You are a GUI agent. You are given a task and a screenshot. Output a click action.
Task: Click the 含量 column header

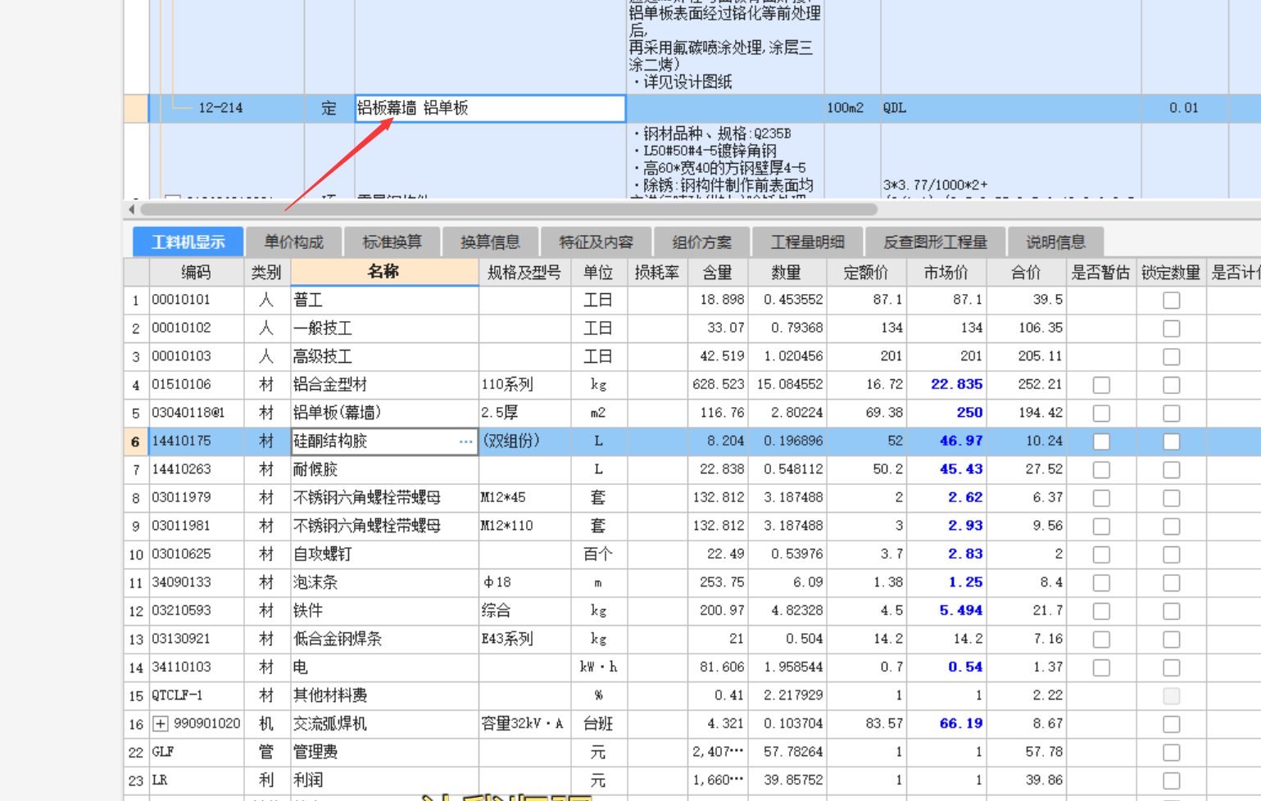[717, 272]
